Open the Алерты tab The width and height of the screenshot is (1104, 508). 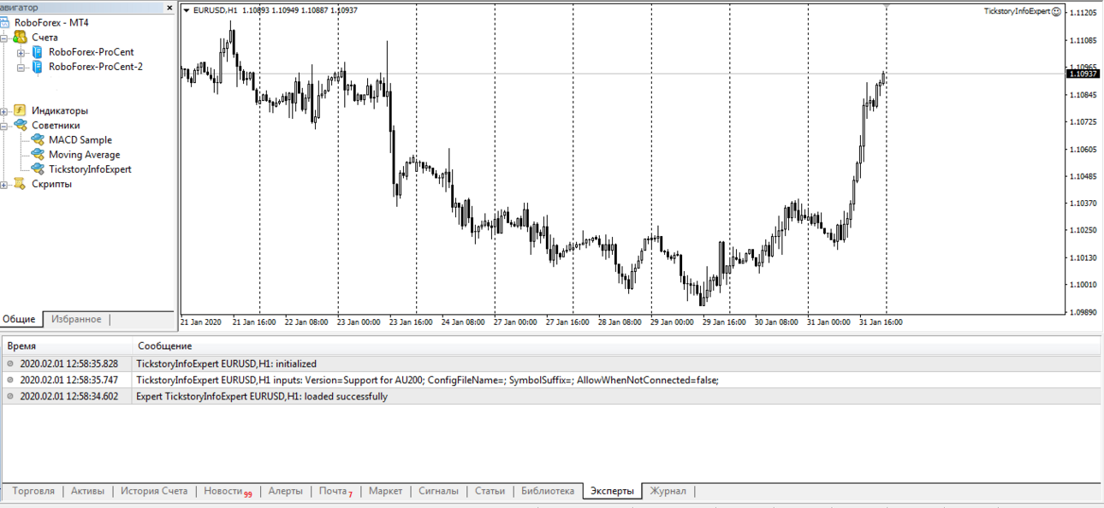[285, 491]
